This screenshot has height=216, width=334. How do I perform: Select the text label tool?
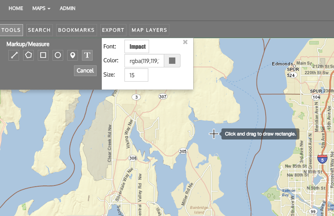[87, 55]
